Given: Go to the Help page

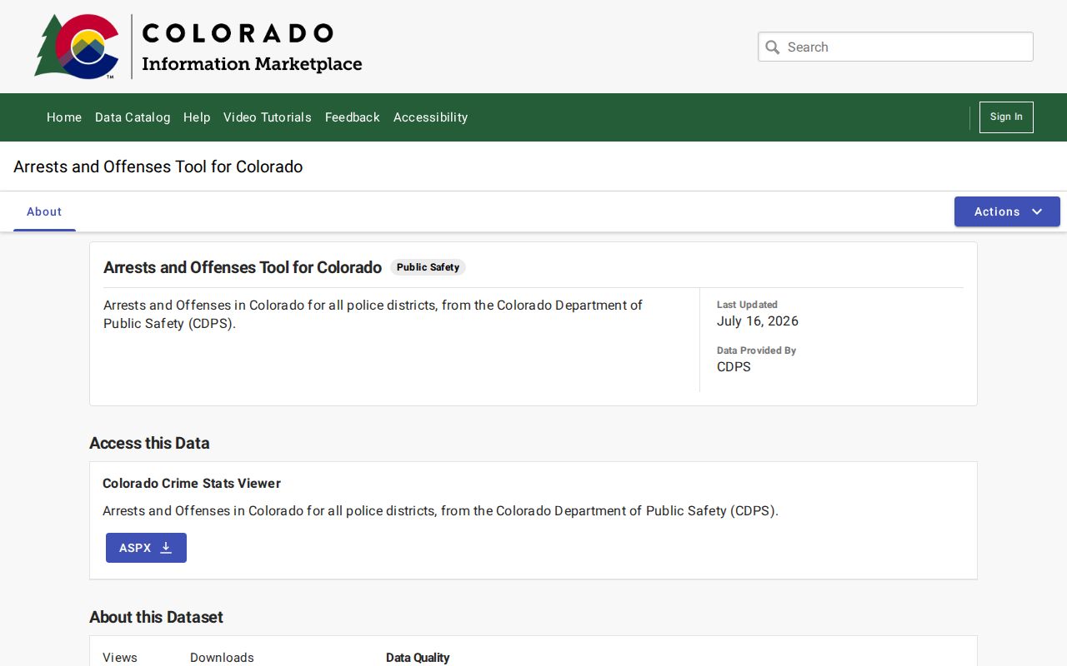Looking at the screenshot, I should point(197,117).
